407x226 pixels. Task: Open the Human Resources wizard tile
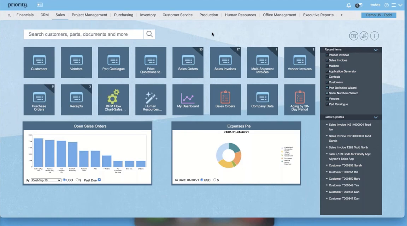click(151, 100)
